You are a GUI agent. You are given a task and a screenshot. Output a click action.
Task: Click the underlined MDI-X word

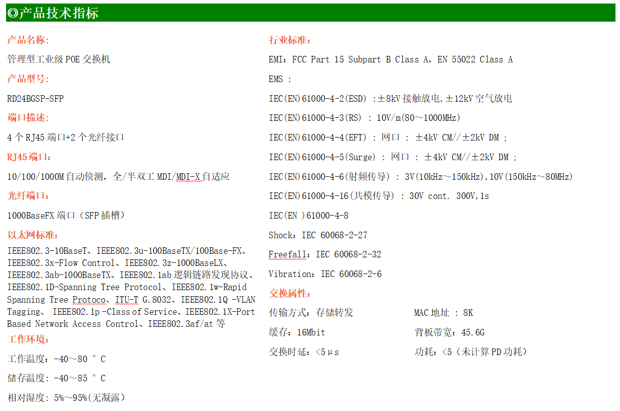pos(188,177)
